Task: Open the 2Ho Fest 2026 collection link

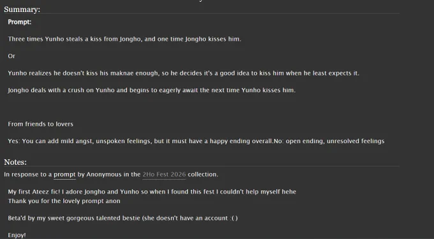Action: 164,175
